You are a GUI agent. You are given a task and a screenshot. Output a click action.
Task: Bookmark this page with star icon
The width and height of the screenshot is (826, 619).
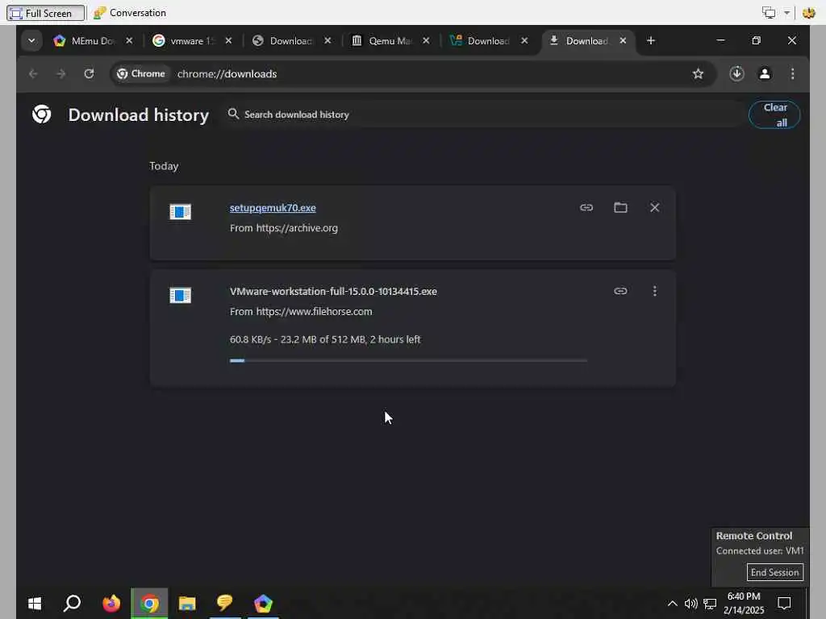(x=698, y=73)
